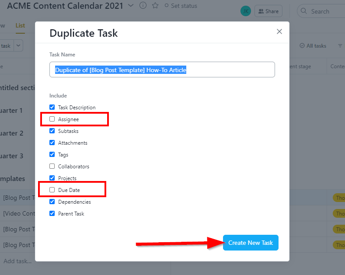The width and height of the screenshot is (345, 275).
Task: Uncheck the Task Description checkbox
Action: (x=52, y=107)
